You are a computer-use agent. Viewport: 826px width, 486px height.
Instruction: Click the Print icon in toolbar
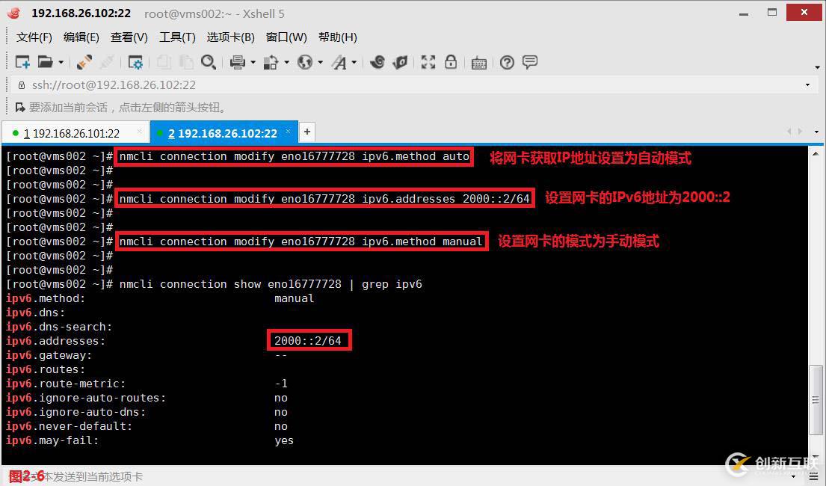(x=238, y=62)
